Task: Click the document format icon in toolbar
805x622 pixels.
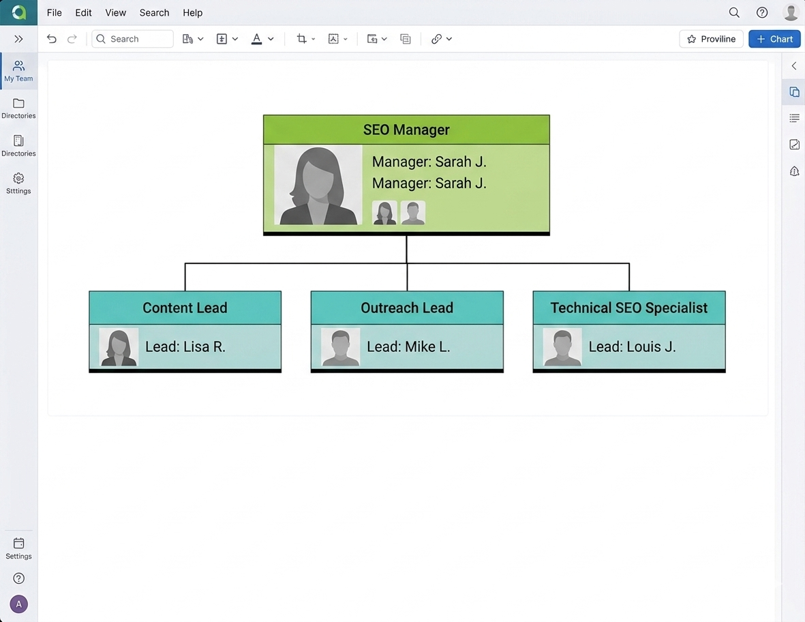Action: click(187, 39)
